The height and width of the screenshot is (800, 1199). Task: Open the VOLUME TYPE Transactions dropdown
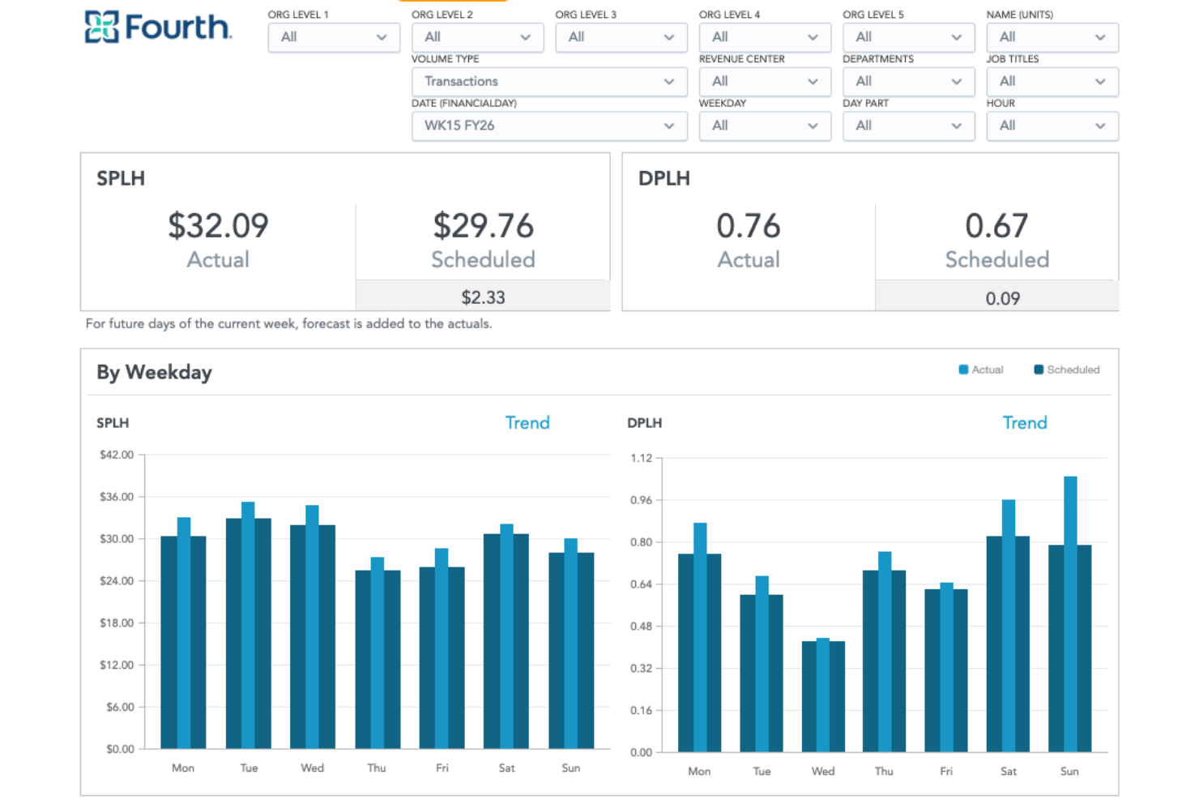coord(549,82)
